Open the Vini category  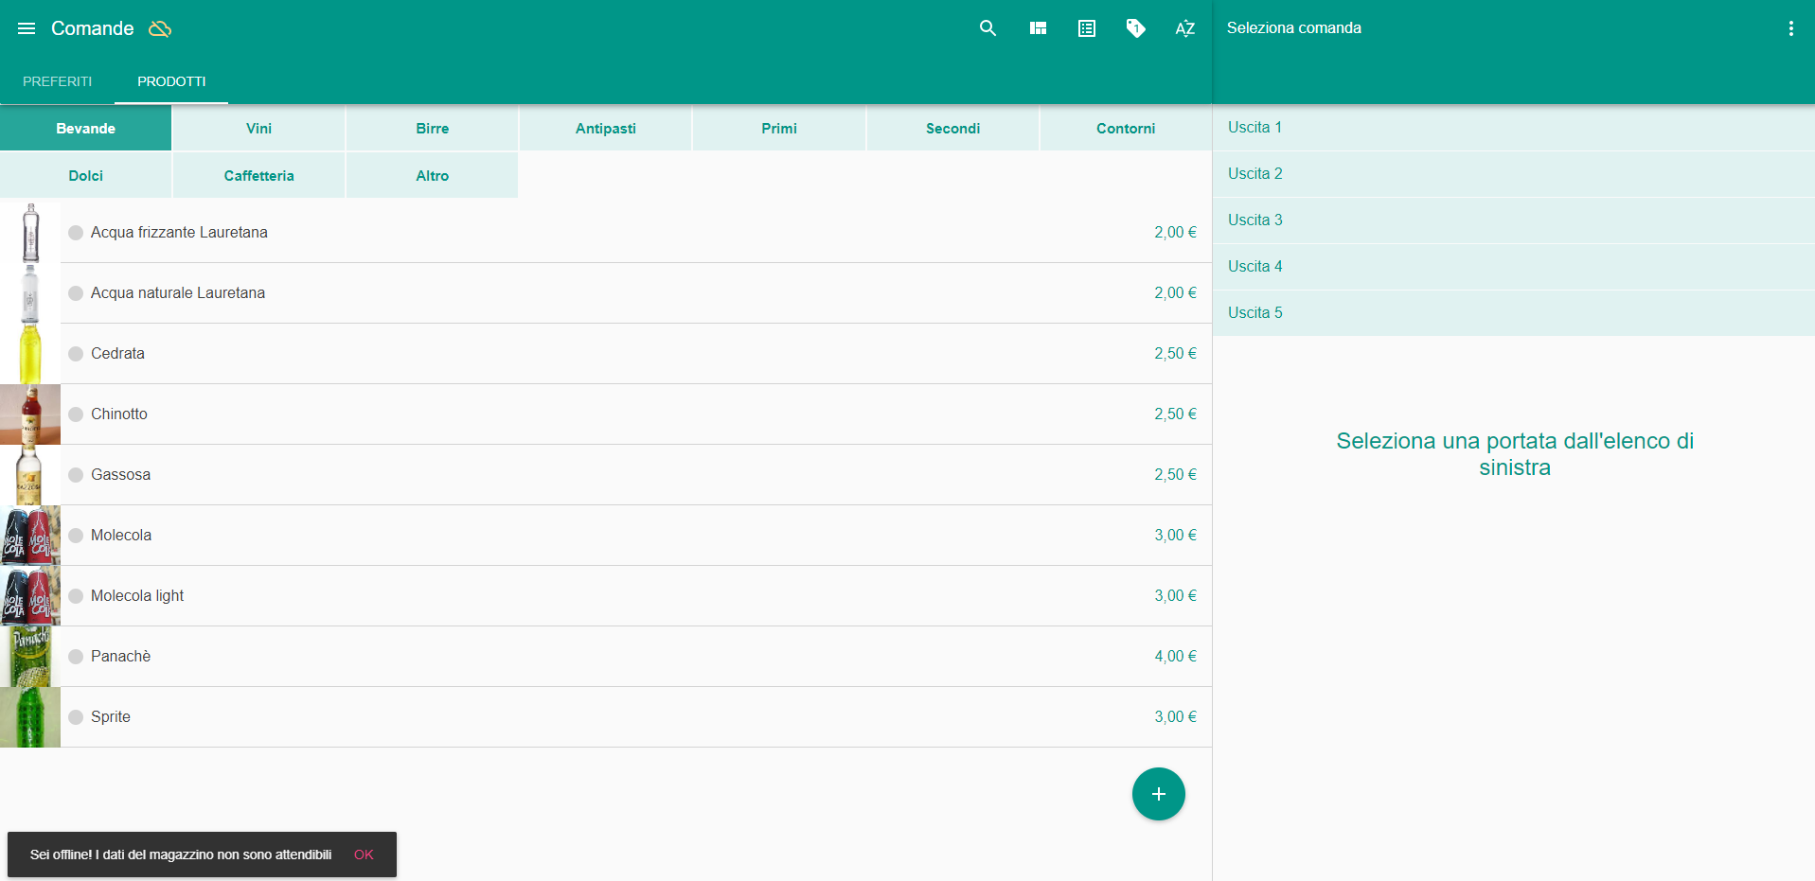coord(258,128)
